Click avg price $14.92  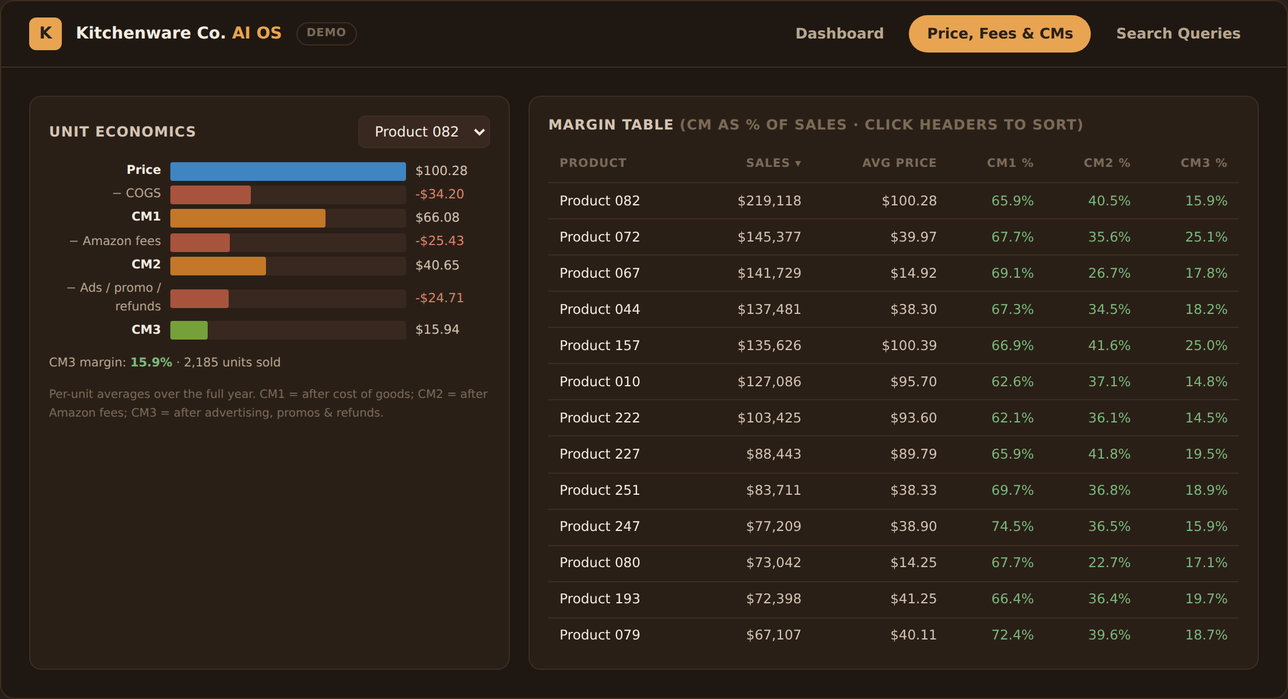click(914, 273)
